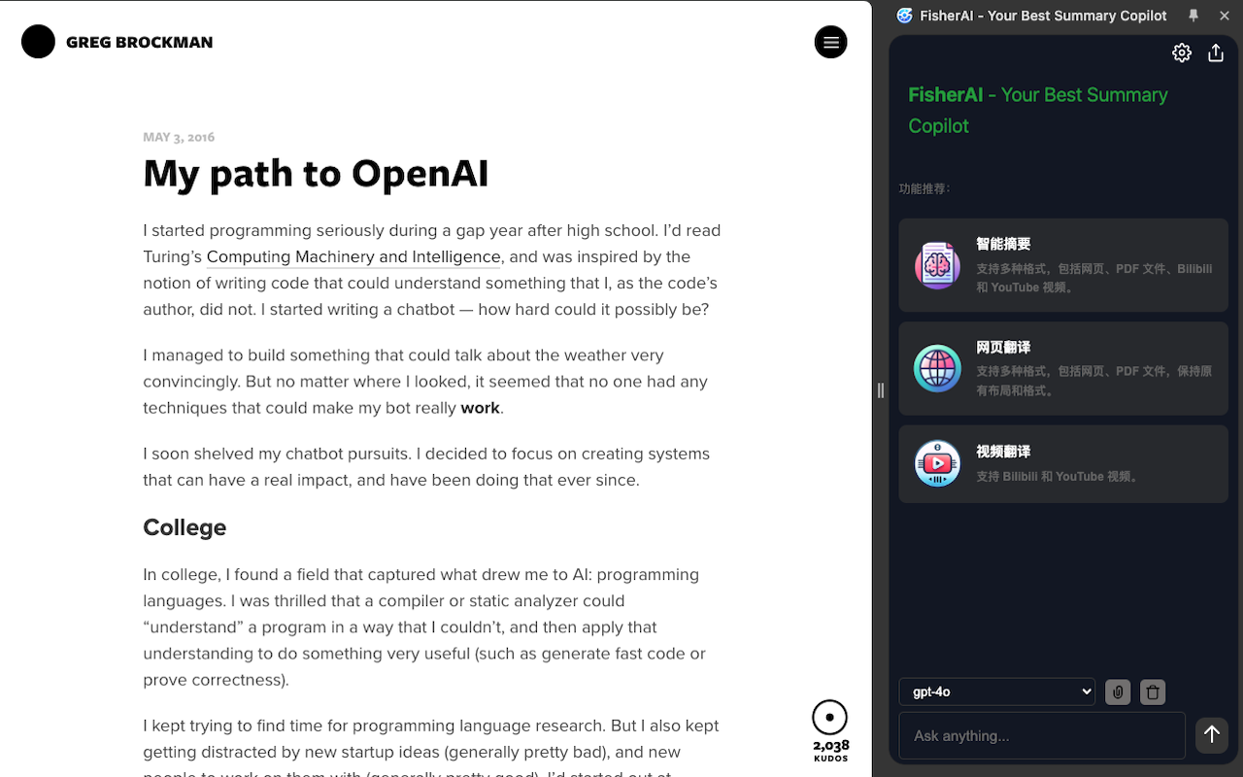Click the share/export icon in FisherAI panel
This screenshot has height=777, width=1243.
tap(1216, 52)
